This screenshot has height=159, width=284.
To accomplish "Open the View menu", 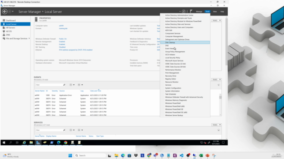I will point(215,11).
